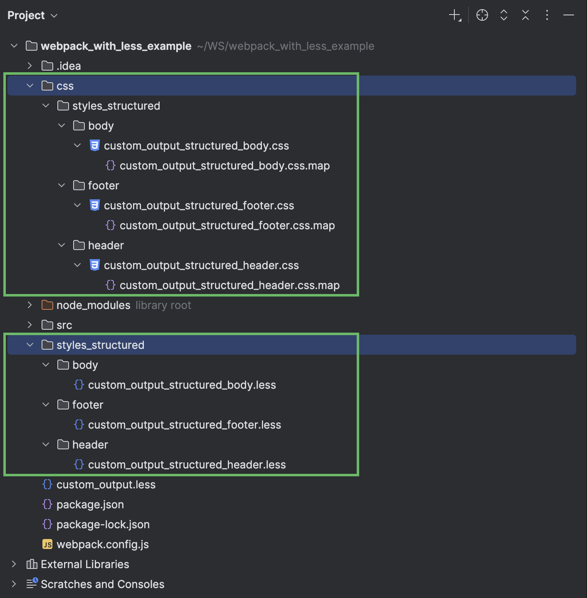
Task: Open webpack.config.js via its JavaScript icon
Action: click(47, 544)
